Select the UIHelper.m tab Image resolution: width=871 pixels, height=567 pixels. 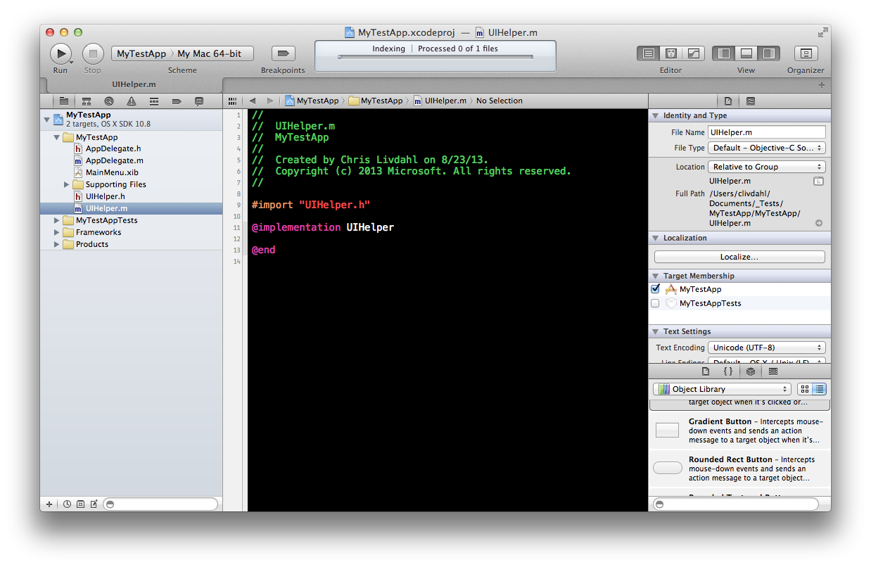coord(134,84)
